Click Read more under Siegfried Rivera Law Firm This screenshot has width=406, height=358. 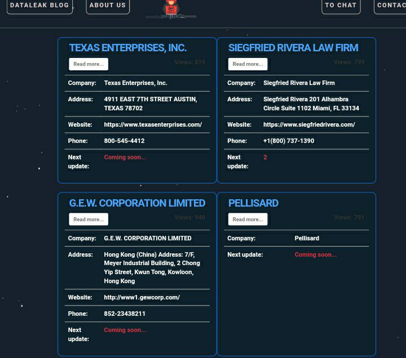point(248,64)
